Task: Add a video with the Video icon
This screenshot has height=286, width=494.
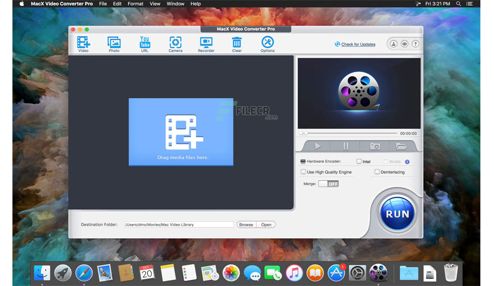Action: (83, 44)
